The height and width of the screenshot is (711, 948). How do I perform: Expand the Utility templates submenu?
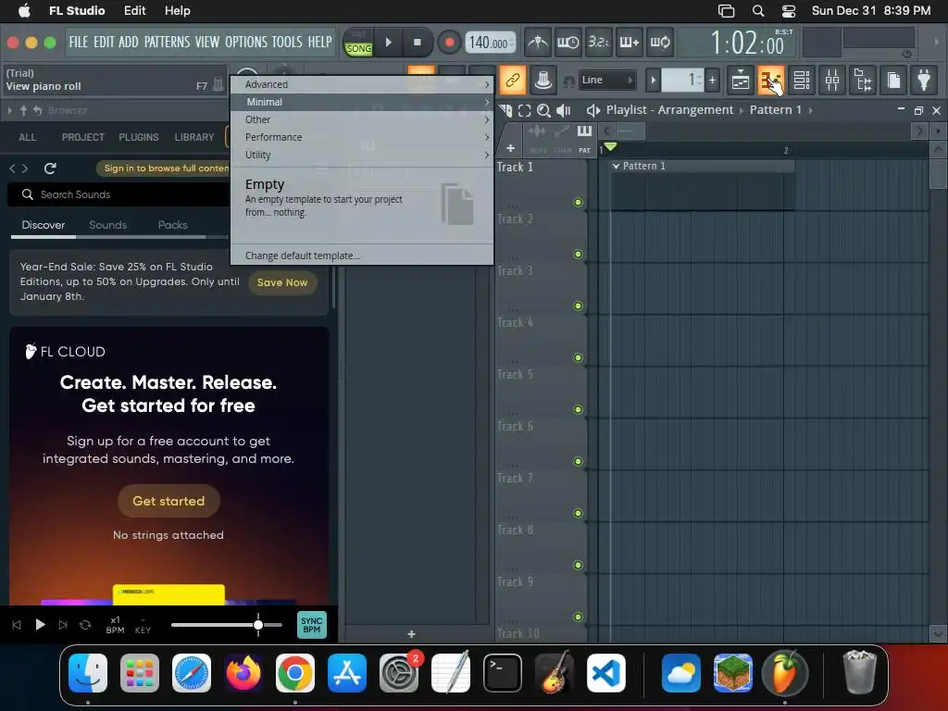click(362, 155)
